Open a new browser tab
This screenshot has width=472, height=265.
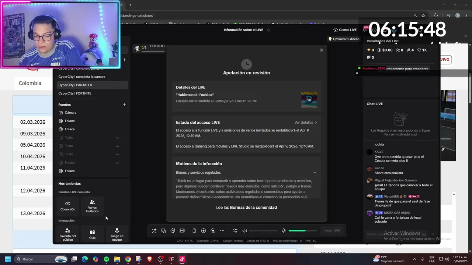[130, 5]
